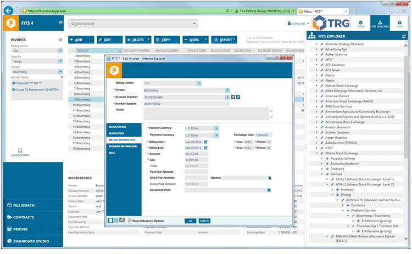Image resolution: width=412 pixels, height=254 pixels.
Task: Select Bloomberg / Bloomberg tree item
Action: (373, 216)
